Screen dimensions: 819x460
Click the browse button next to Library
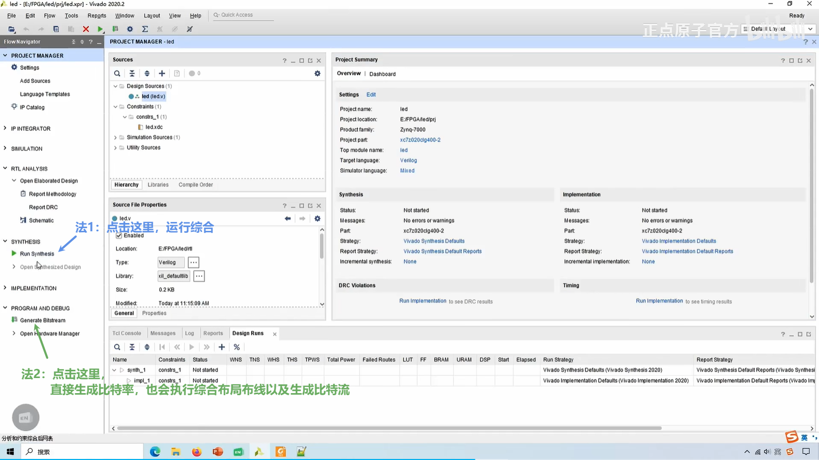coord(199,276)
